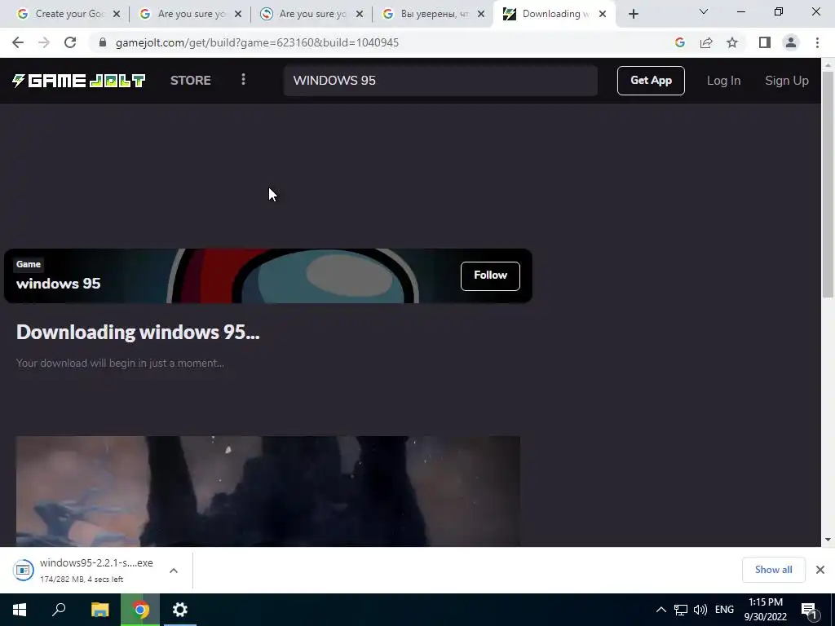Open the notification center icon

[809, 611]
